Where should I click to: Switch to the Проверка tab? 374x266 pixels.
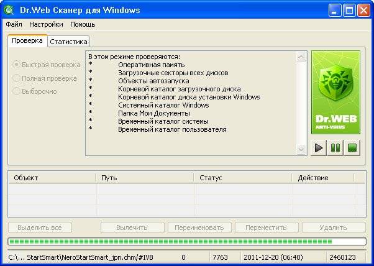point(27,41)
